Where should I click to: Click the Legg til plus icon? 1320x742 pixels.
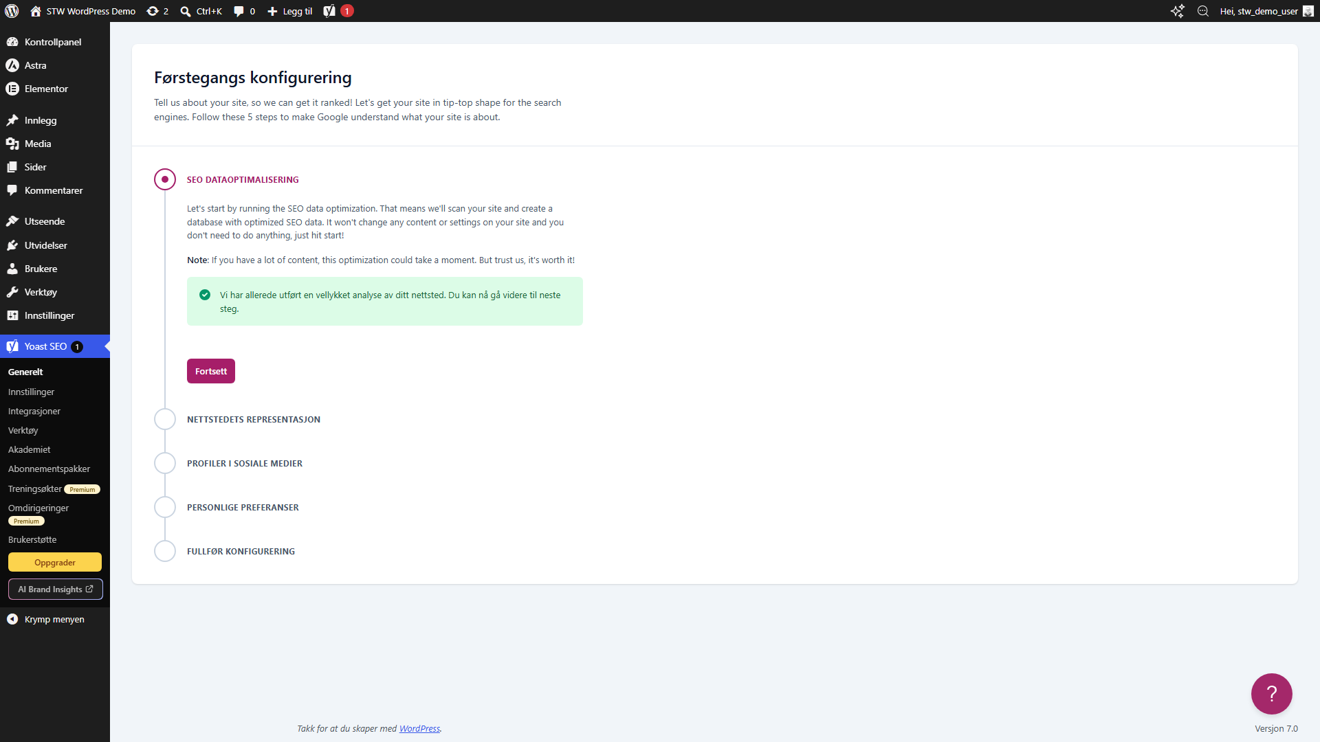pyautogui.click(x=272, y=12)
